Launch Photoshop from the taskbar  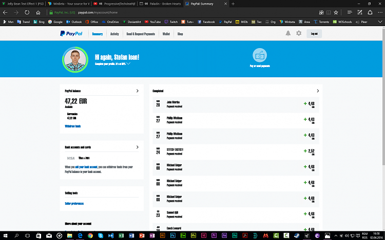(x=173, y=235)
